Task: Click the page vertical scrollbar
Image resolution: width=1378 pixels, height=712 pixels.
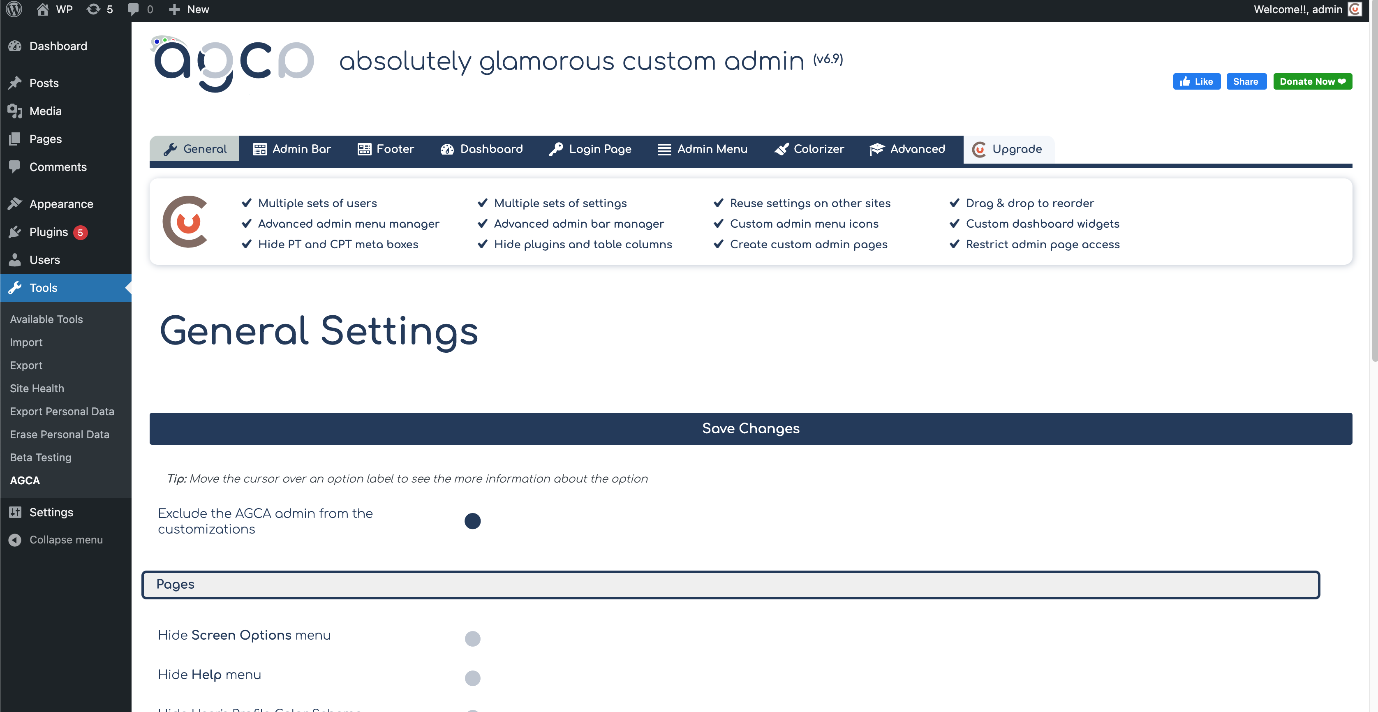Action: click(x=1374, y=182)
